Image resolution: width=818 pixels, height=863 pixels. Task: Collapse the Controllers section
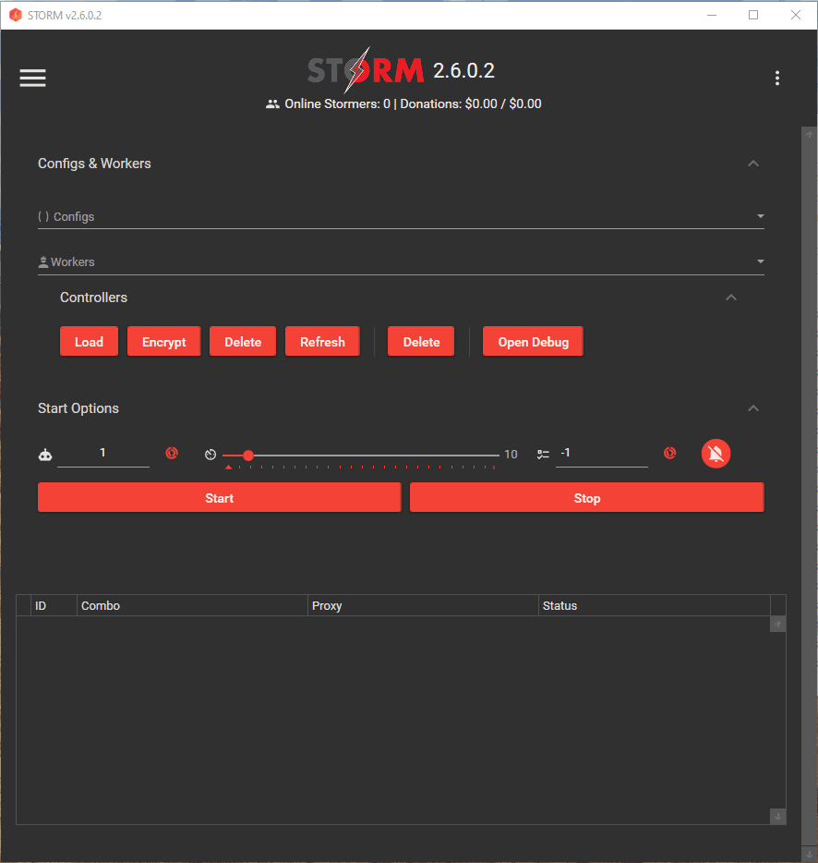pyautogui.click(x=730, y=298)
